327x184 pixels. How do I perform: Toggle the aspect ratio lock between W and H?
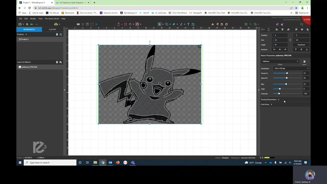point(290,40)
